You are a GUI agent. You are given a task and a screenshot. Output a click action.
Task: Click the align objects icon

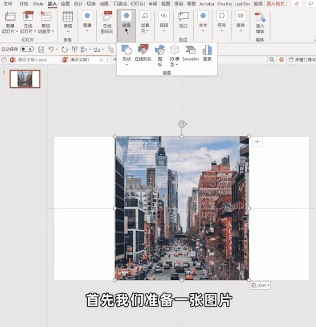pos(84,49)
